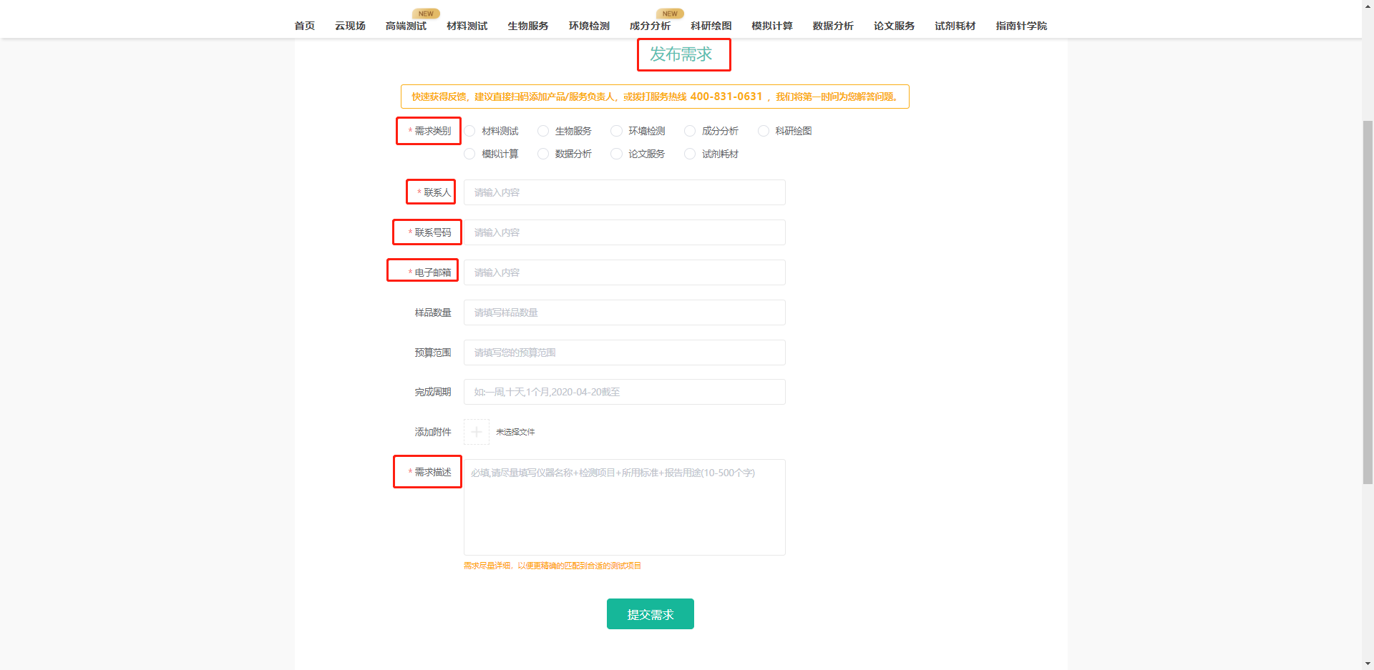Click the hotline number 400-831-0631
The height and width of the screenshot is (670, 1374).
click(727, 96)
